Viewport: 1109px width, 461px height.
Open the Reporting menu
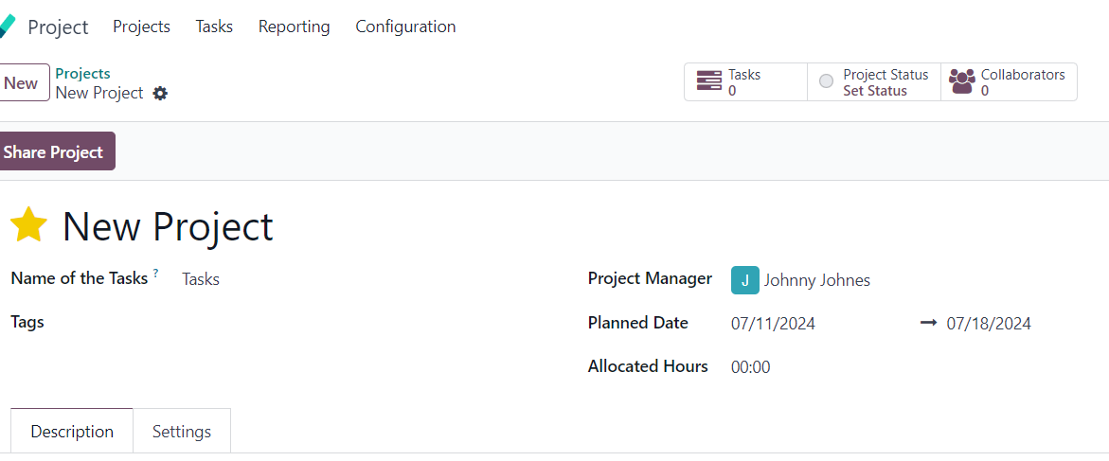[x=295, y=27]
